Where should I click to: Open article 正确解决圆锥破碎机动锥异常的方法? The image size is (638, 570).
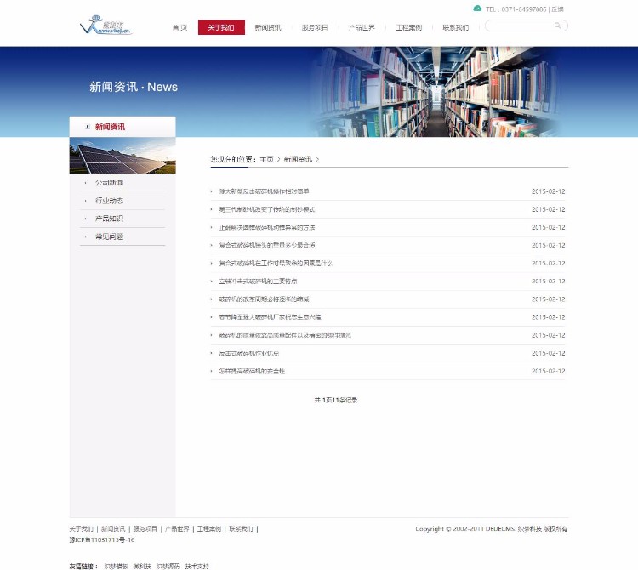click(267, 227)
